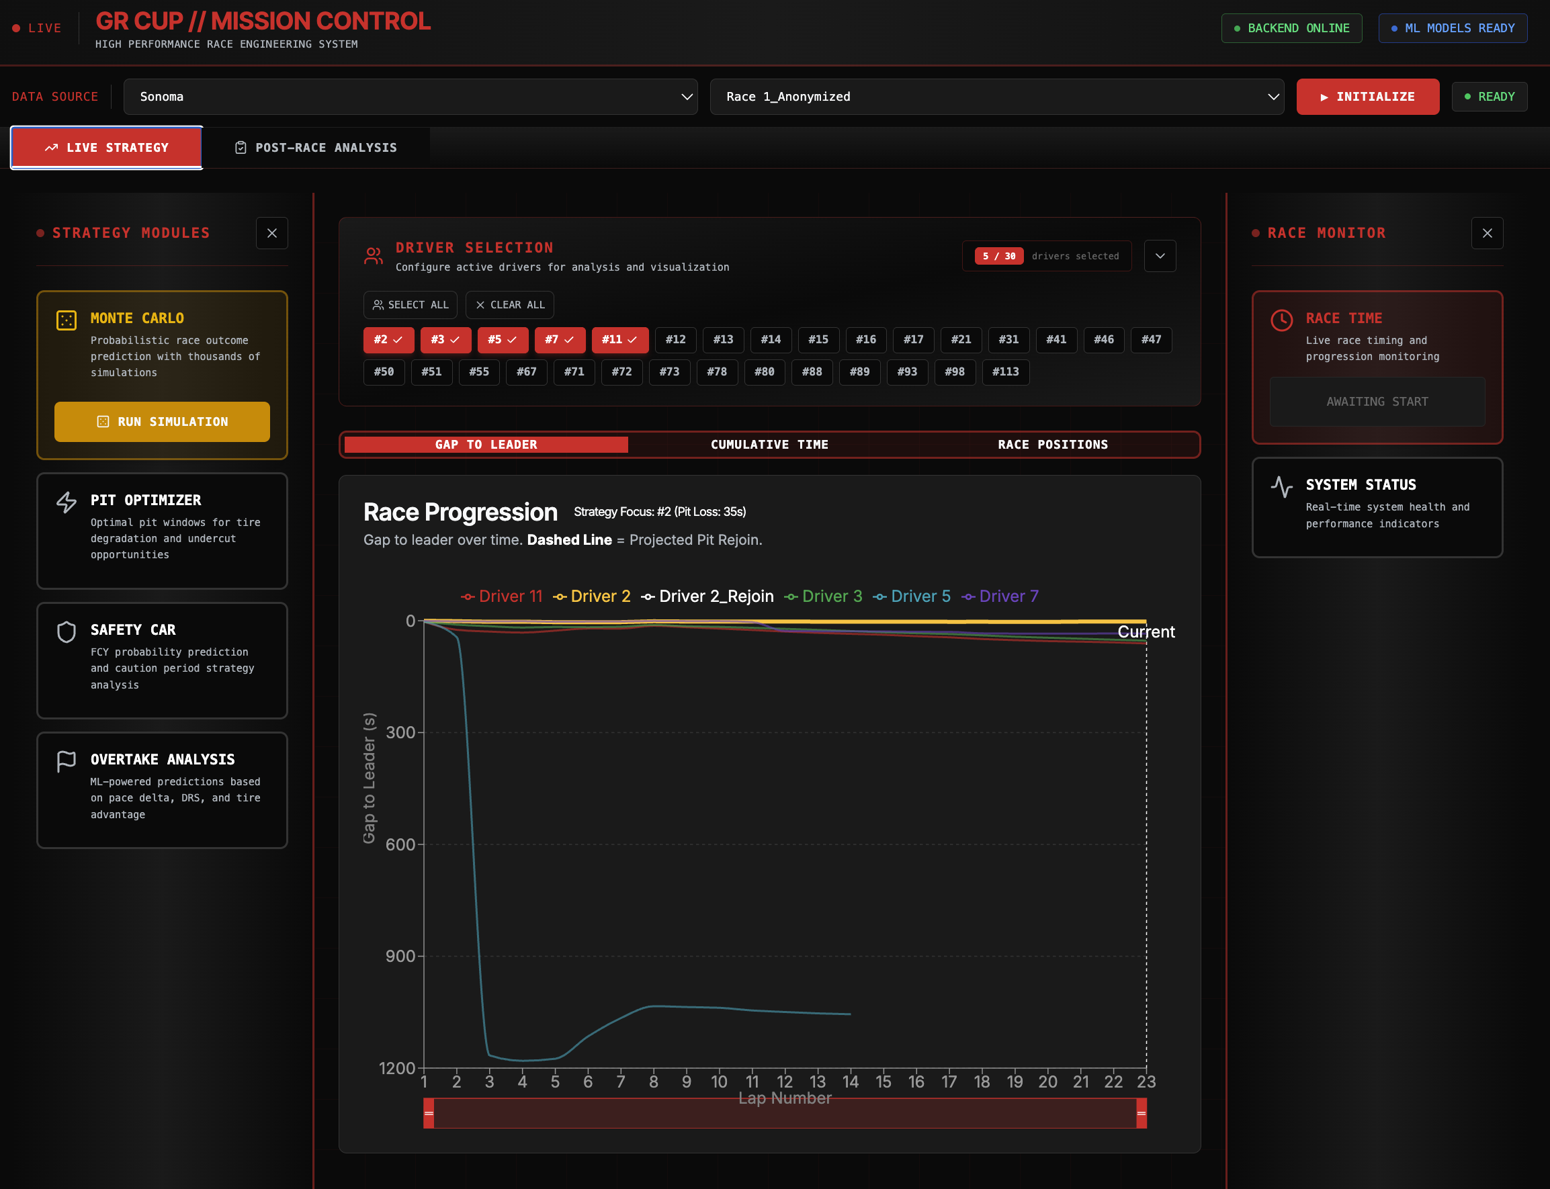Click the Pit Optimizer lightning icon
The image size is (1550, 1189).
(x=67, y=502)
